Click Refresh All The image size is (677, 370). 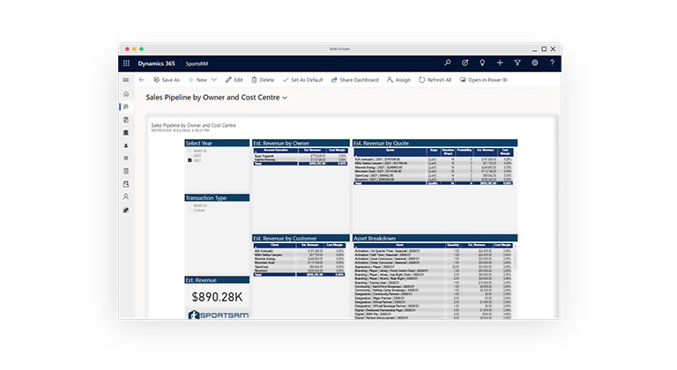[x=435, y=80]
